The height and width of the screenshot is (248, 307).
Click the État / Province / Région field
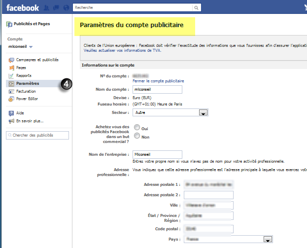pos(208,215)
